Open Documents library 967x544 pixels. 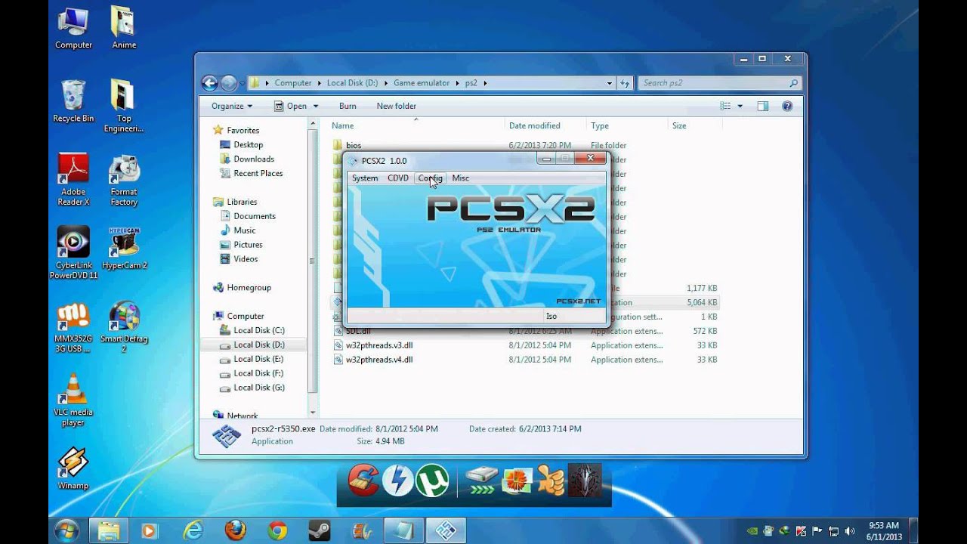tap(255, 216)
